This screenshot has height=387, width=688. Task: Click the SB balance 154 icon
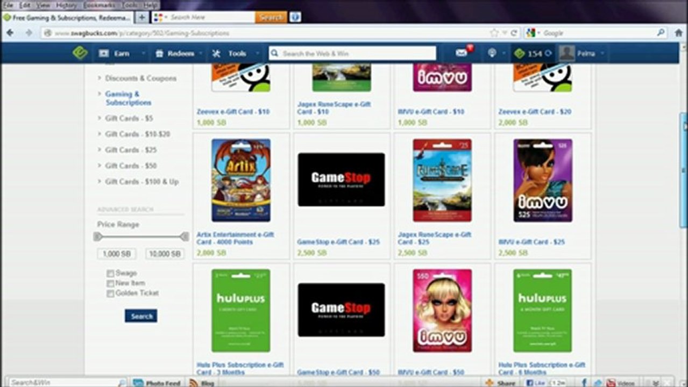coord(519,53)
